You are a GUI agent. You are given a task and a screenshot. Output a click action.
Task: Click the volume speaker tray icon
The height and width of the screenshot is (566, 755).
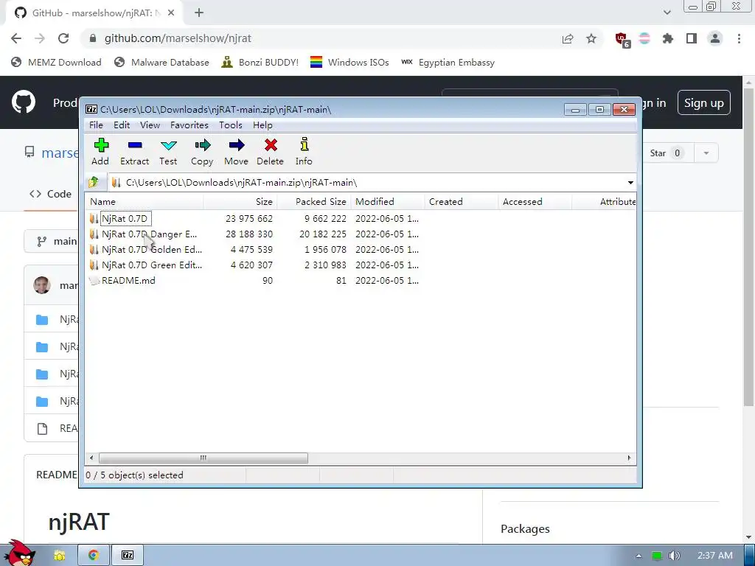[674, 556]
